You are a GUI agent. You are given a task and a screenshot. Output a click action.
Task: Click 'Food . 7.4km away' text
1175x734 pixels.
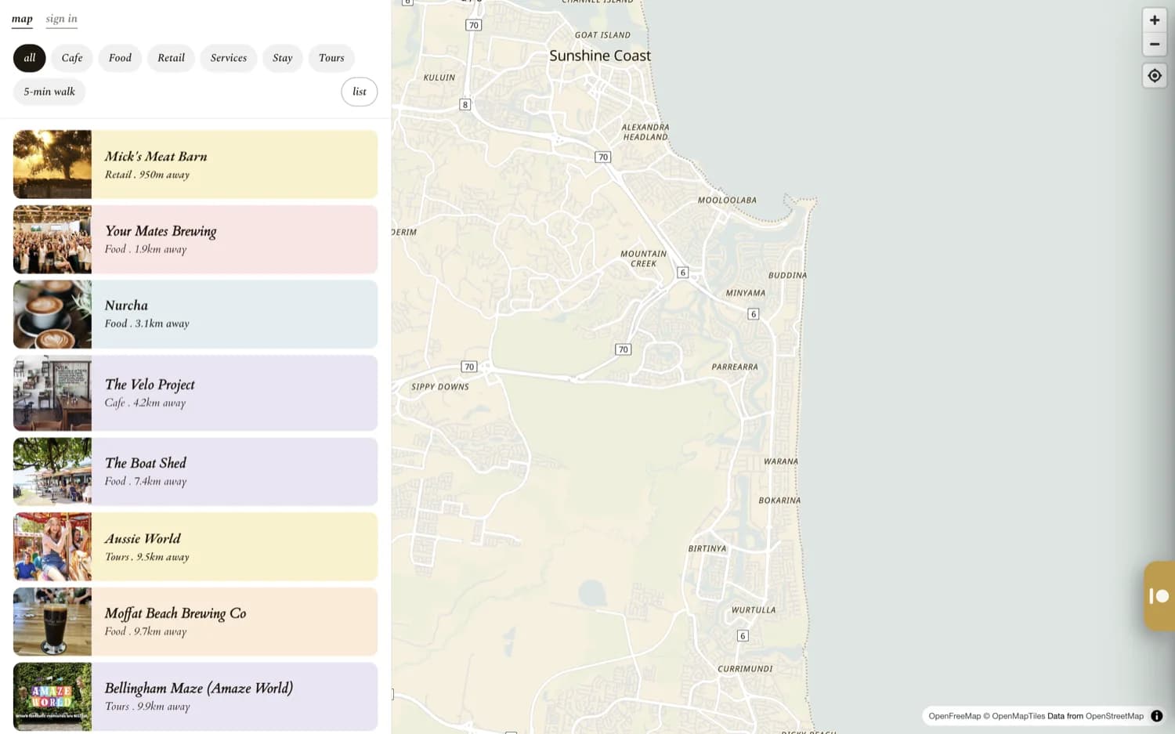146,481
